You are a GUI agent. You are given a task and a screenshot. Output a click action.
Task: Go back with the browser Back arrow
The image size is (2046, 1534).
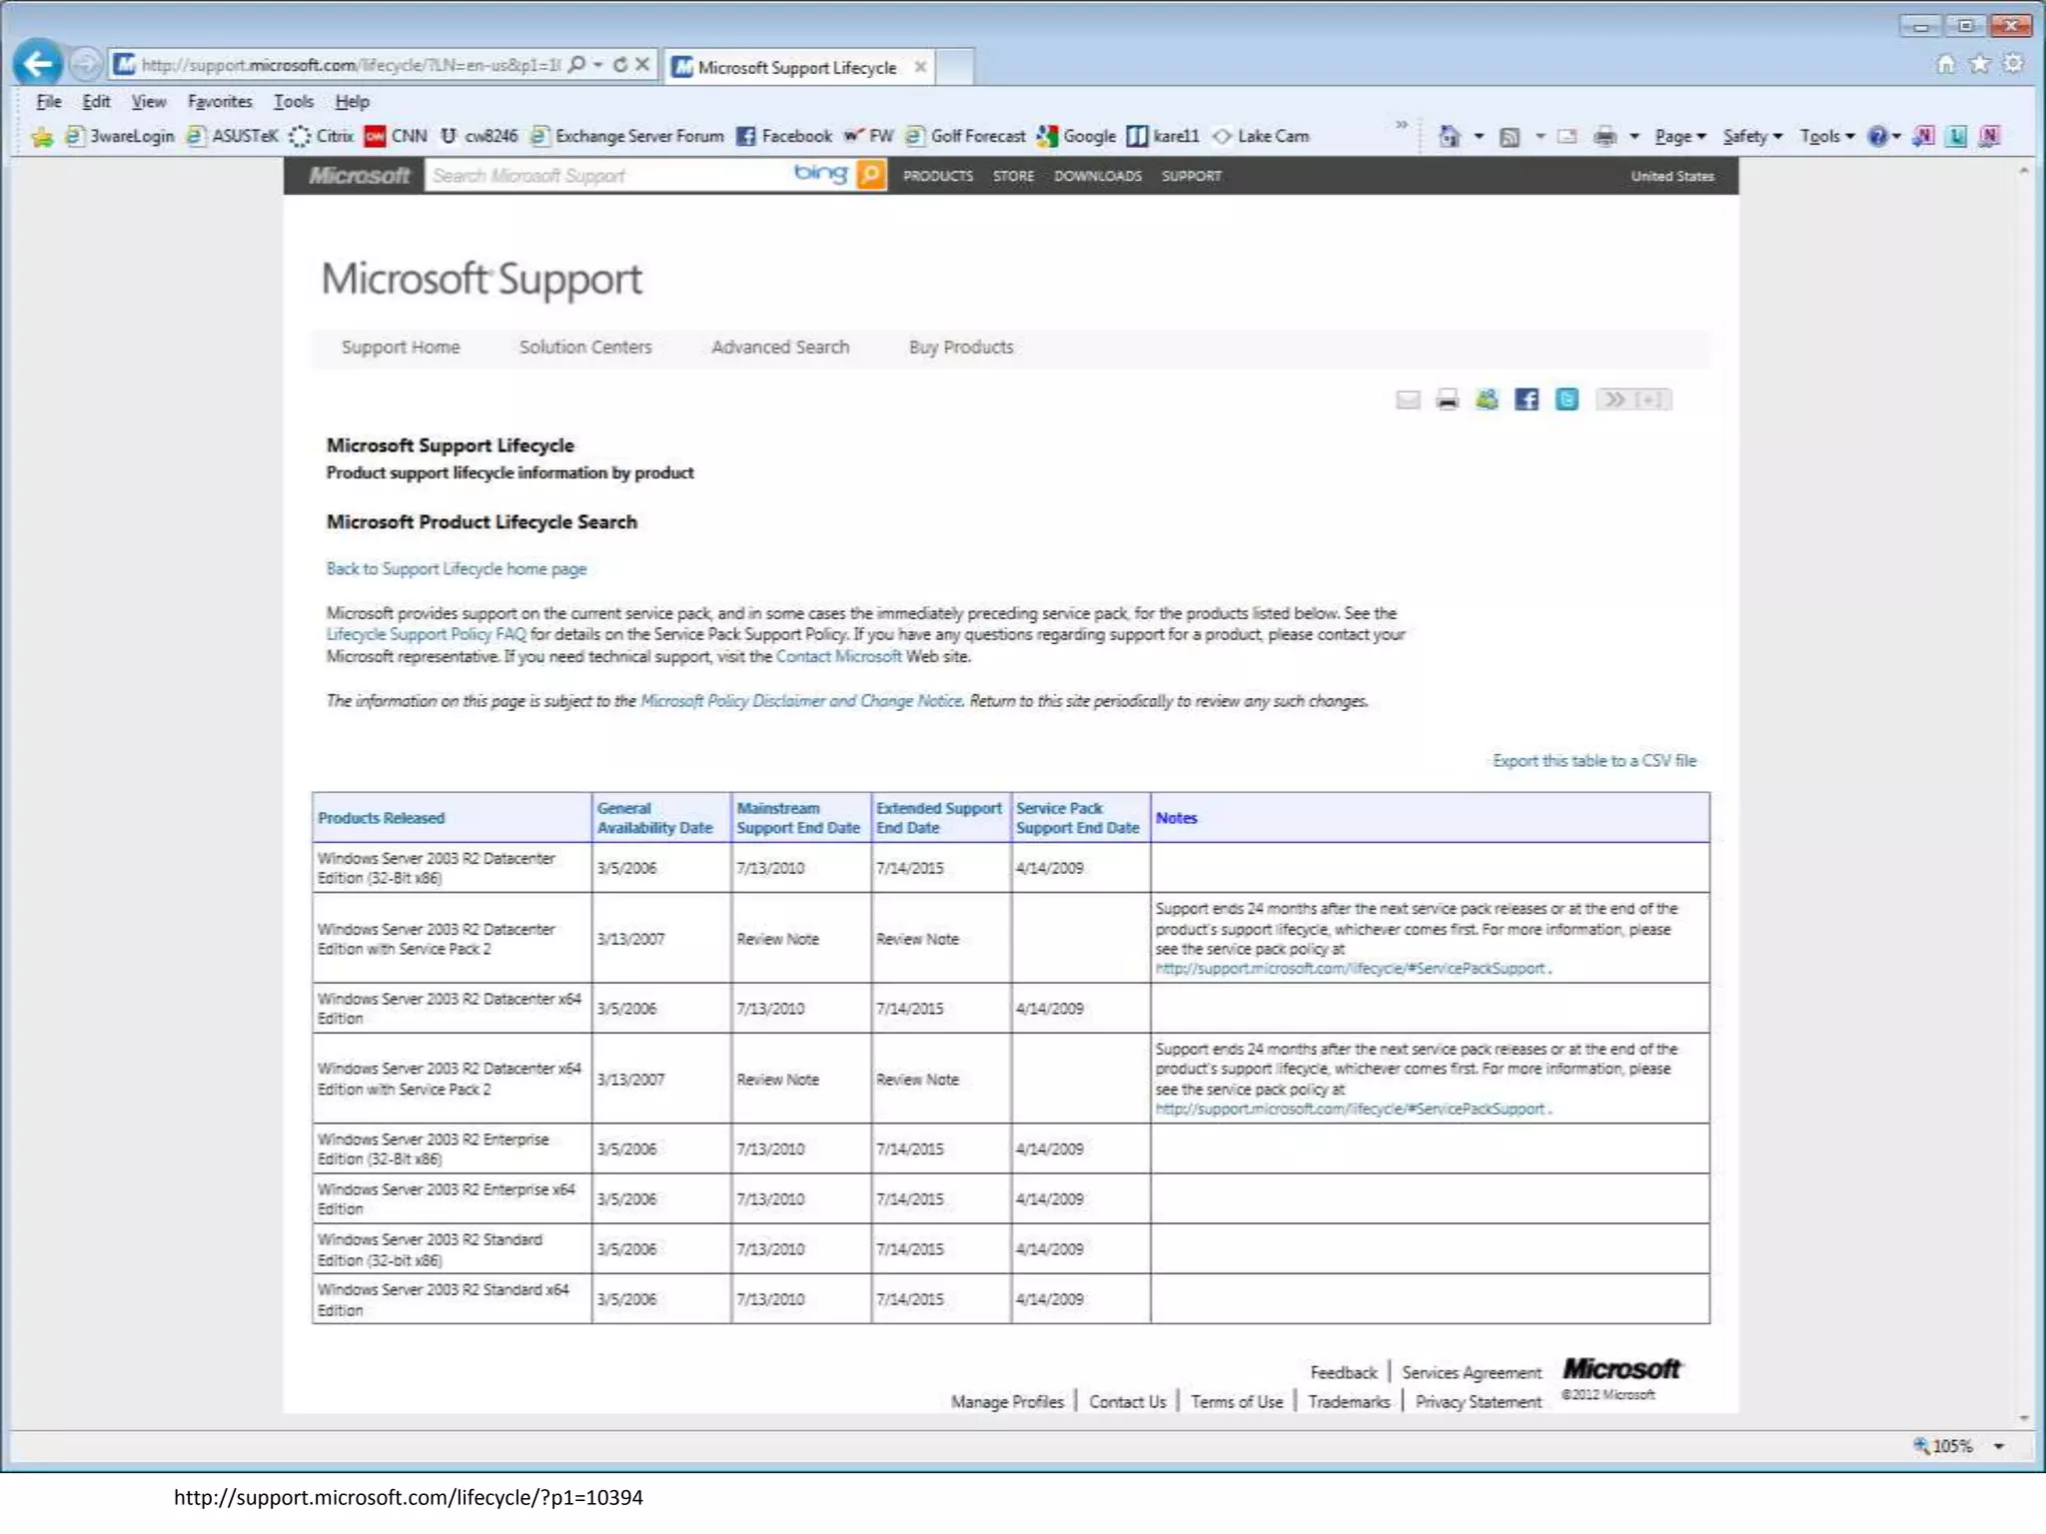pos(38,65)
